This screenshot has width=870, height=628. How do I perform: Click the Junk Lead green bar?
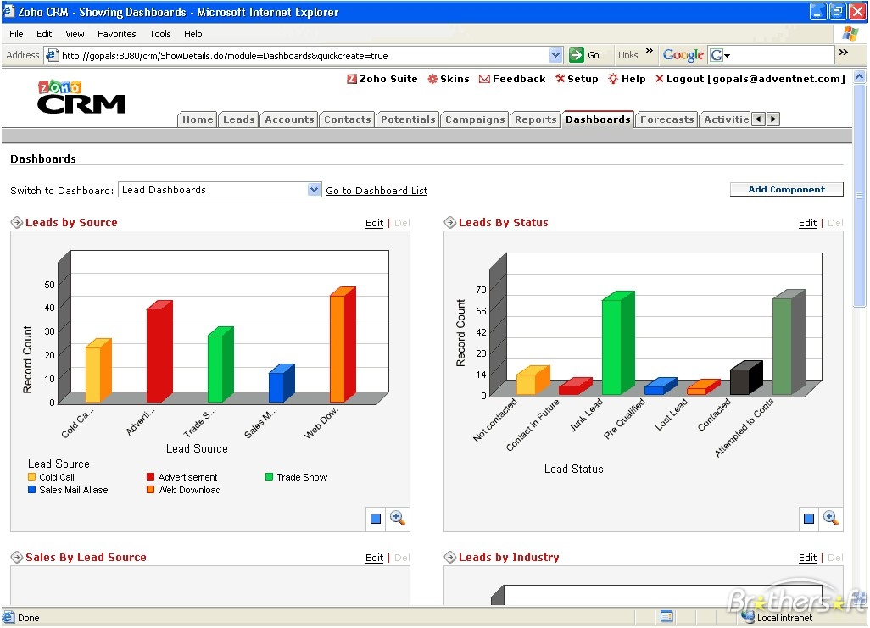[x=618, y=343]
